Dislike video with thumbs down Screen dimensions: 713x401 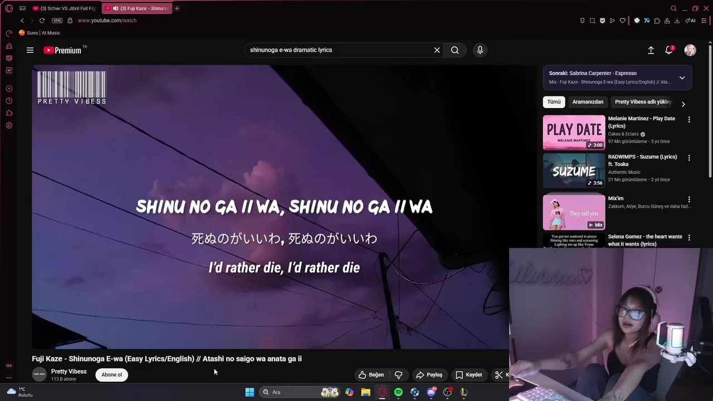tap(399, 375)
